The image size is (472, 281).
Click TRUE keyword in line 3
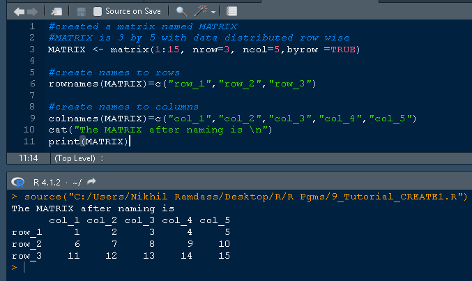click(343, 50)
